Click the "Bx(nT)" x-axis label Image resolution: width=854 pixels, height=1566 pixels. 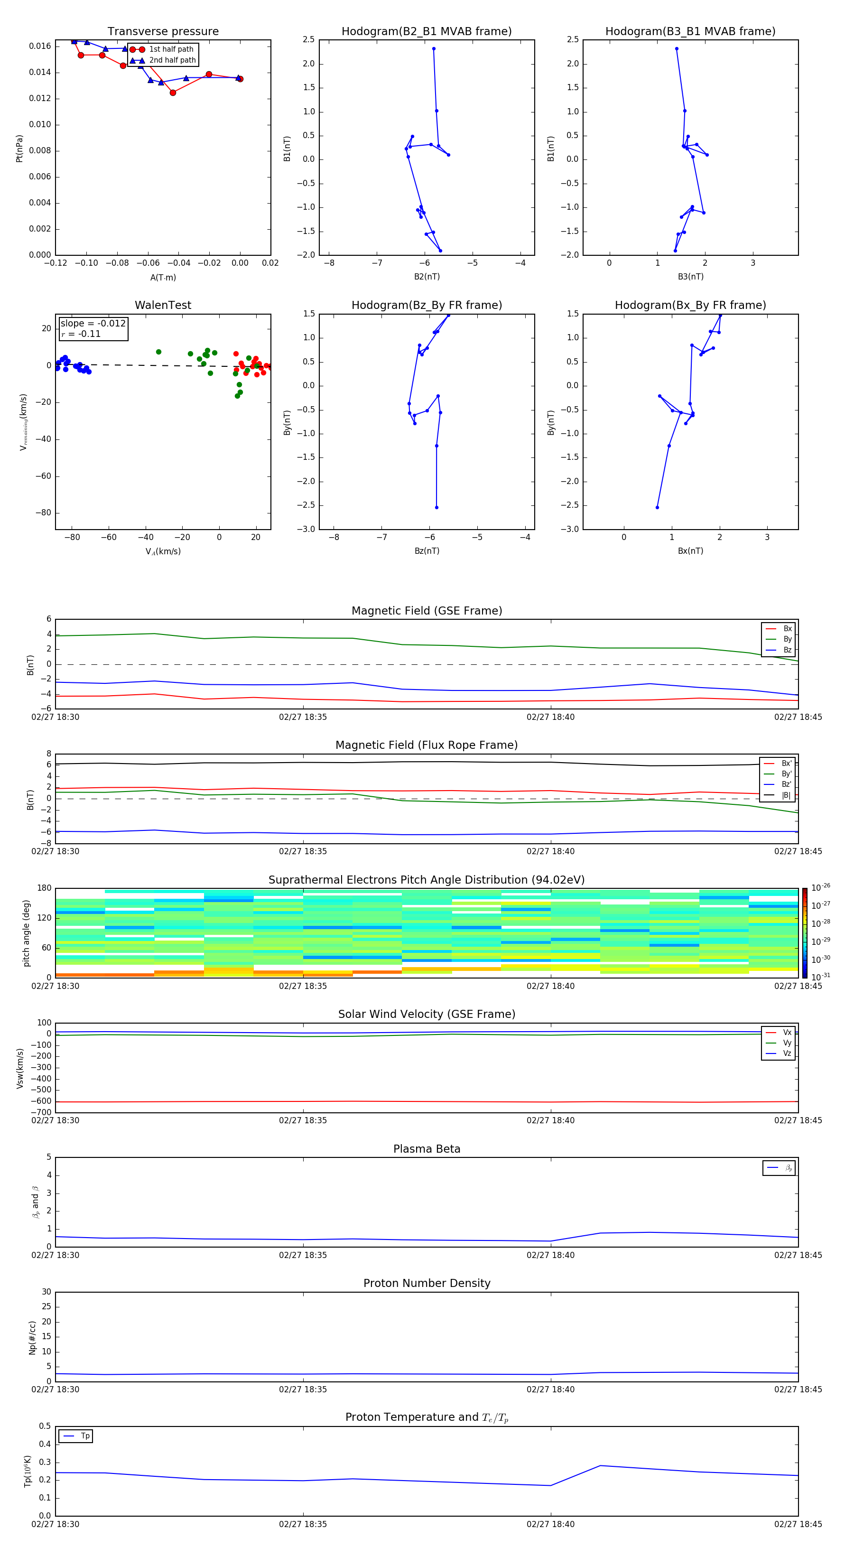click(690, 551)
